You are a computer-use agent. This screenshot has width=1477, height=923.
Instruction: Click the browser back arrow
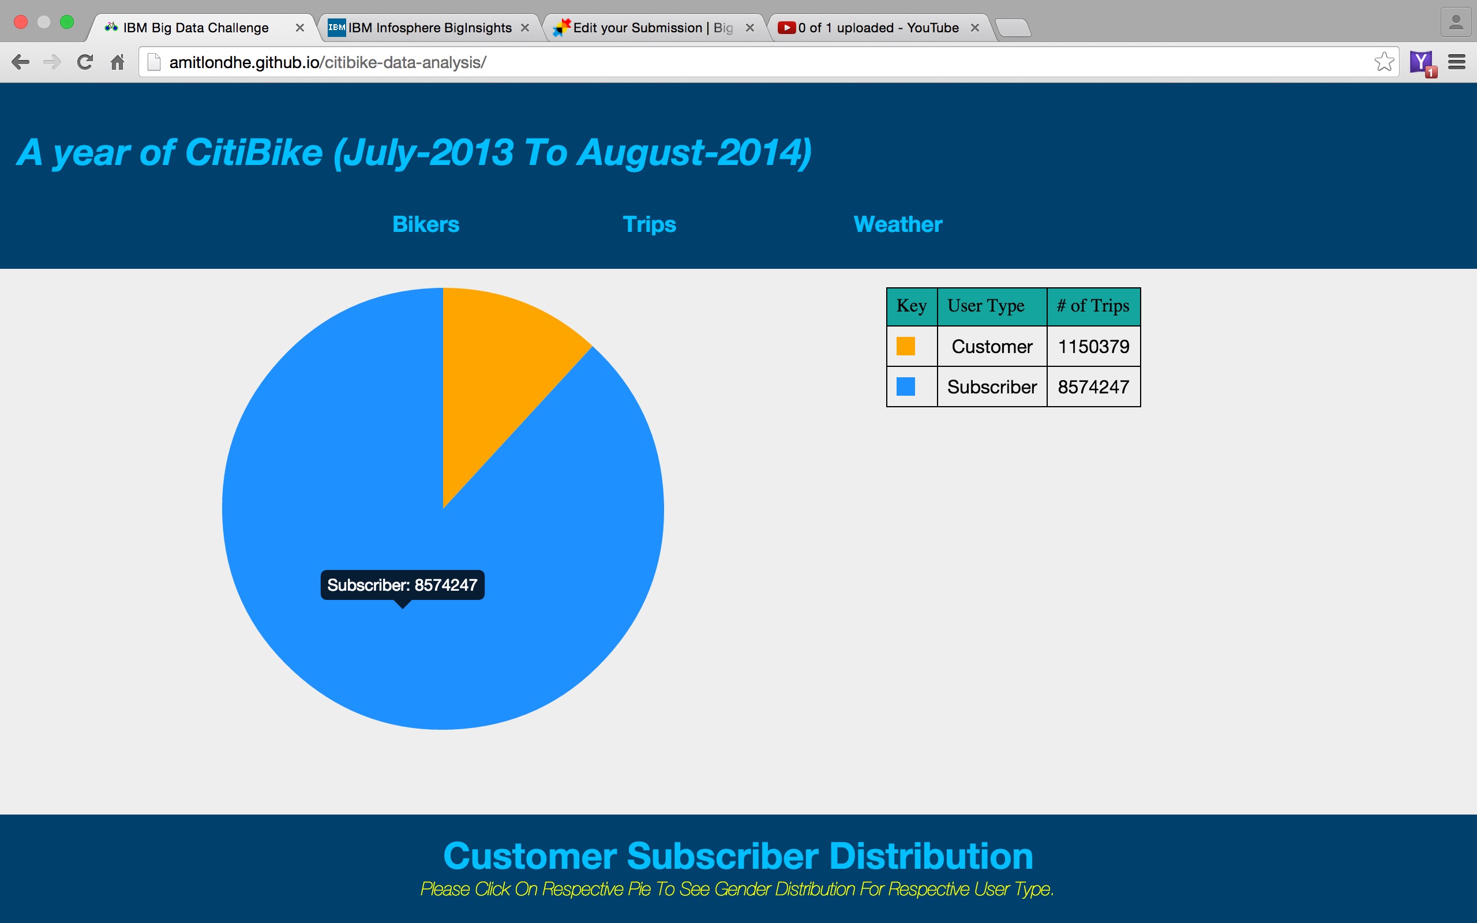[20, 62]
